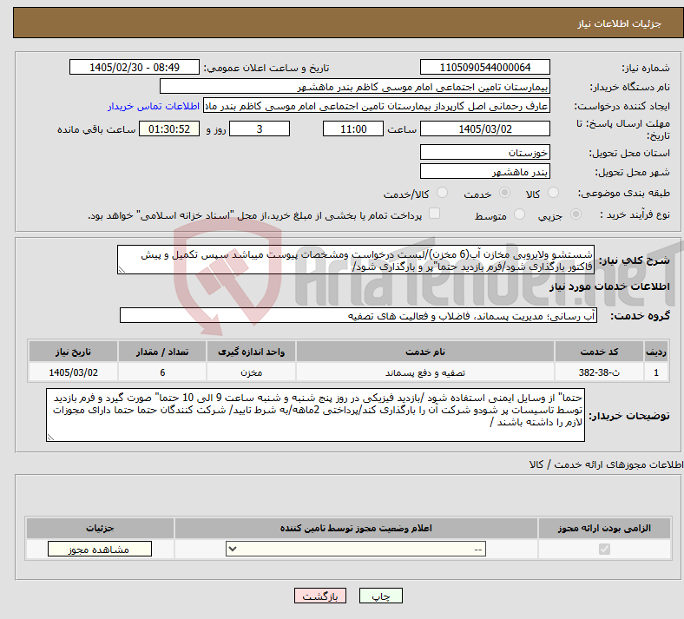Toggle the Islamic treasury payment checkbox

(x=434, y=214)
